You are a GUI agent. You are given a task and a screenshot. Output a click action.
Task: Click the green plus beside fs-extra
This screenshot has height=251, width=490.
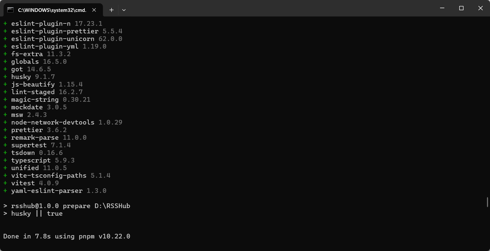[x=5, y=54]
